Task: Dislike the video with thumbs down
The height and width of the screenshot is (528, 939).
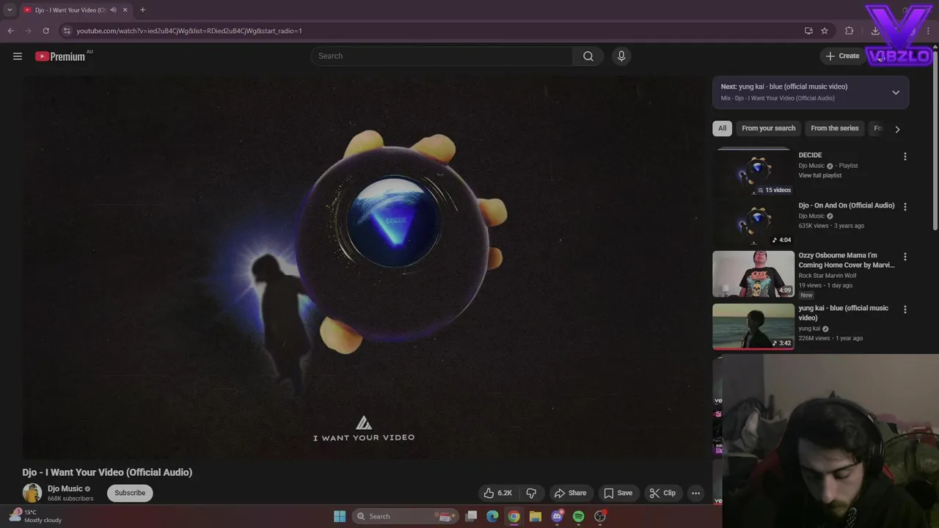Action: pyautogui.click(x=532, y=493)
